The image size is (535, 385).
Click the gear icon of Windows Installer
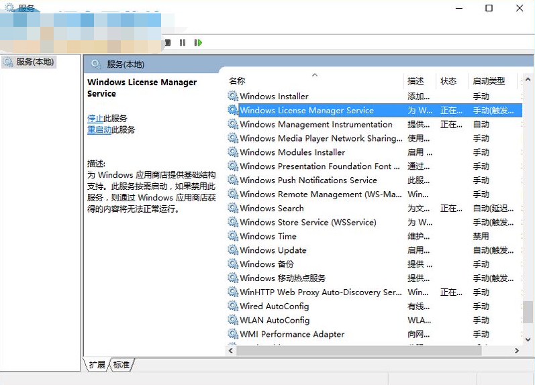pyautogui.click(x=233, y=96)
